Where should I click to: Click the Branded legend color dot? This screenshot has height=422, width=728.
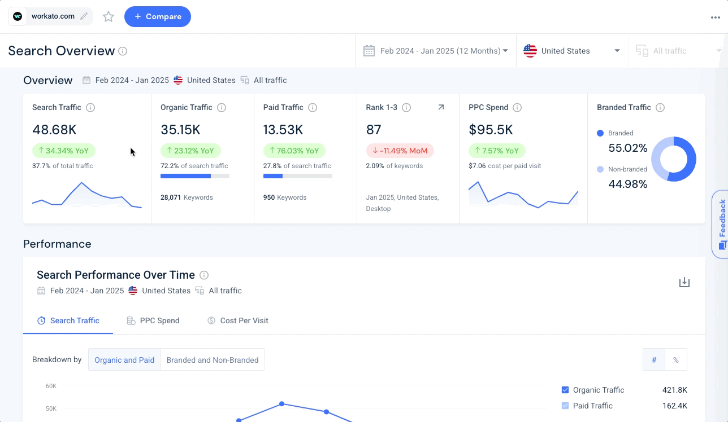tap(600, 134)
